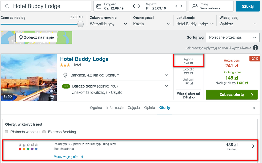Go to previous arrival date arrow
262x163 pixels.
pos(134,6)
